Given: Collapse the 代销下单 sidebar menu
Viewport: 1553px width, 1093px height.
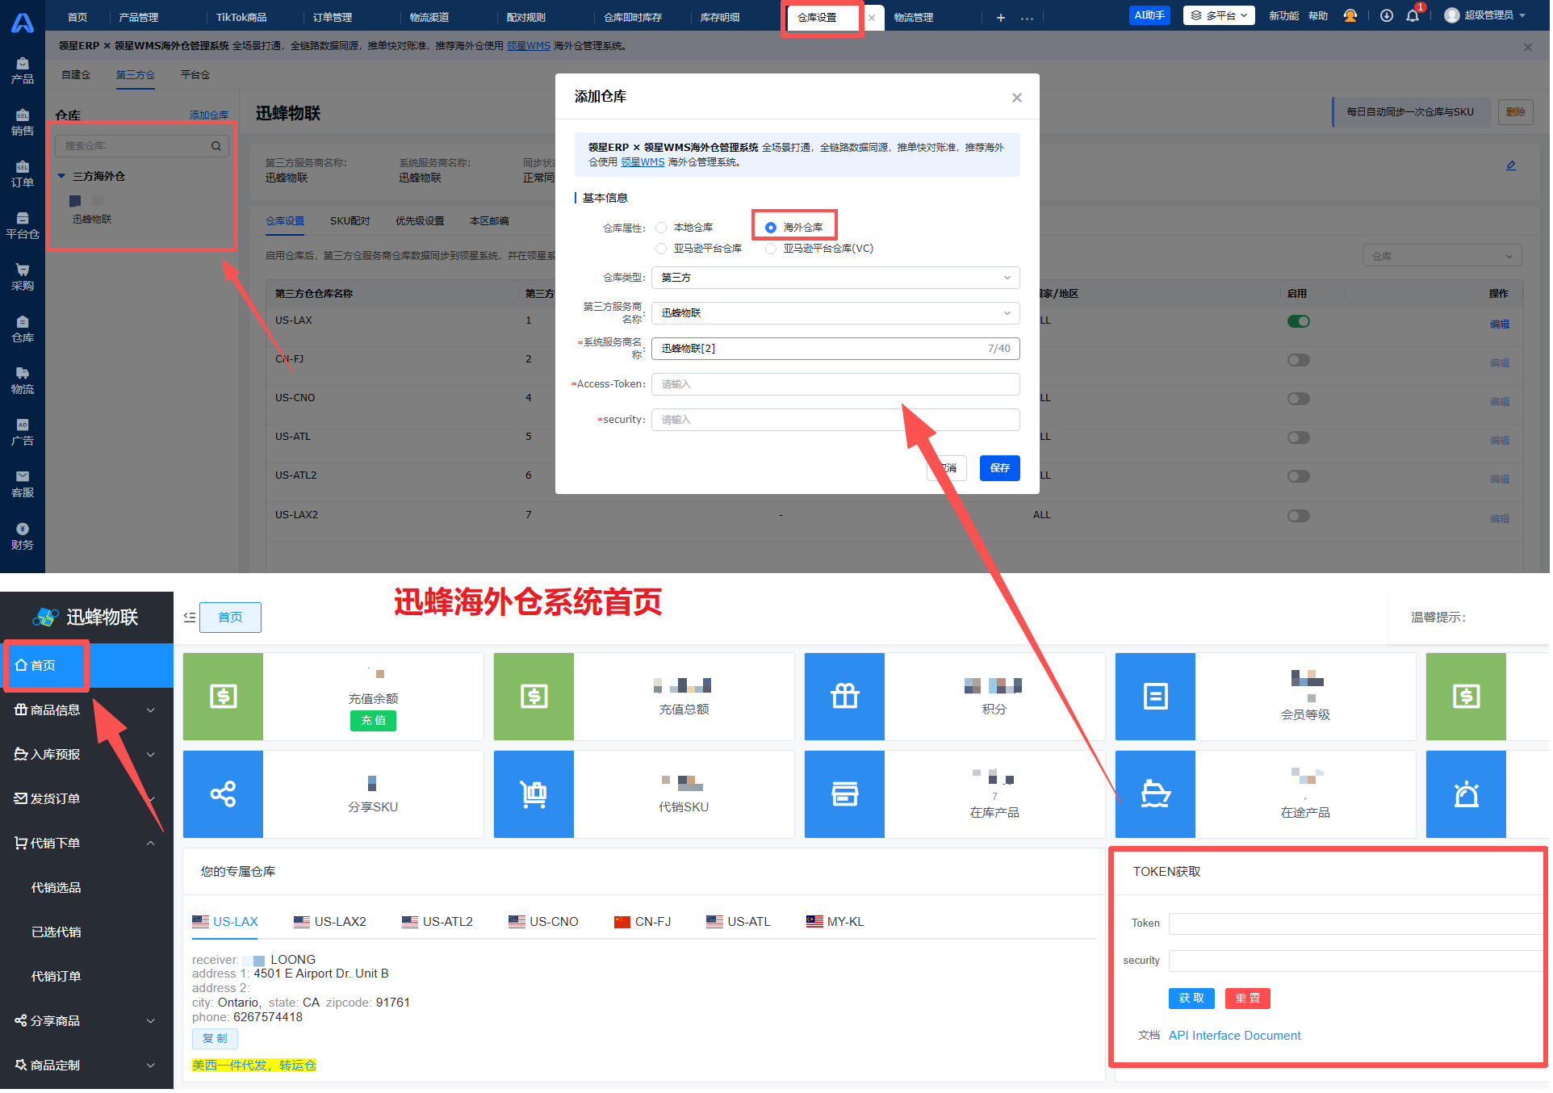Looking at the screenshot, I should 87,844.
